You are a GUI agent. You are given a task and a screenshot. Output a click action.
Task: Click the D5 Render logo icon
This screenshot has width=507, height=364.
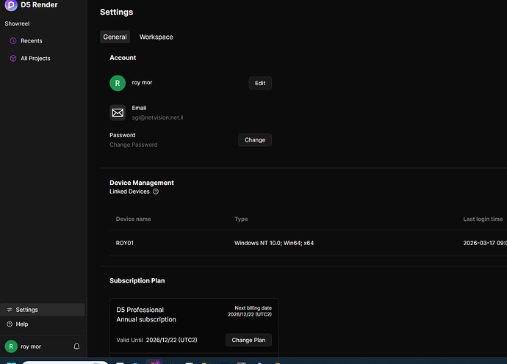coord(11,5)
